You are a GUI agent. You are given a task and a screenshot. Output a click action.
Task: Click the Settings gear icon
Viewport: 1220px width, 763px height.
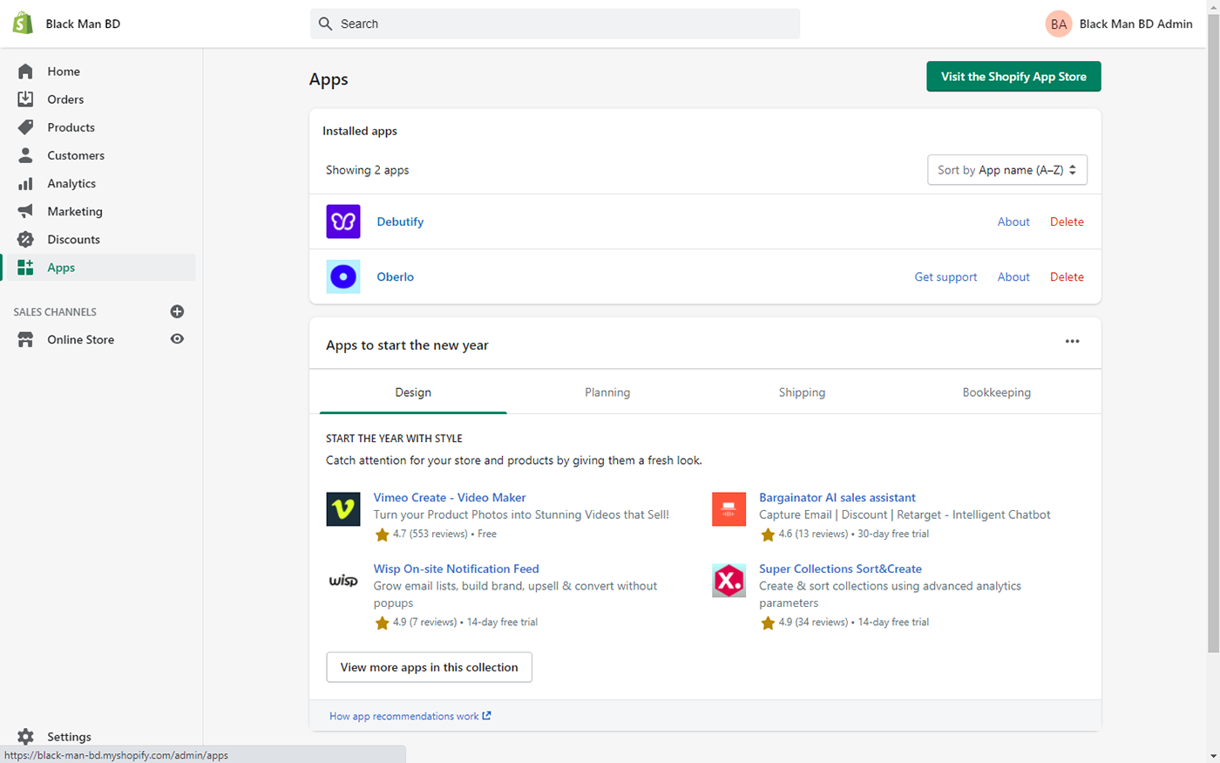click(25, 737)
